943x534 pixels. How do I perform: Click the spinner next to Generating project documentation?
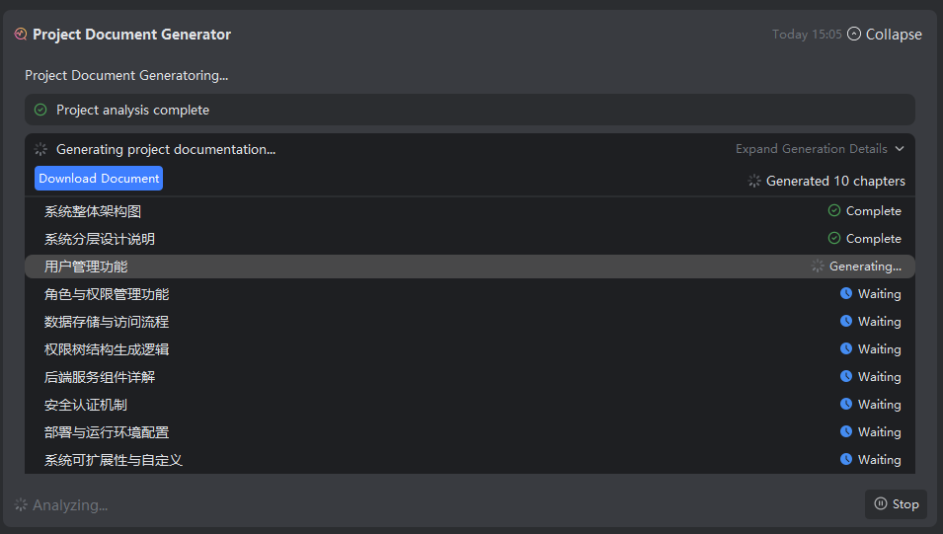pyautogui.click(x=40, y=149)
